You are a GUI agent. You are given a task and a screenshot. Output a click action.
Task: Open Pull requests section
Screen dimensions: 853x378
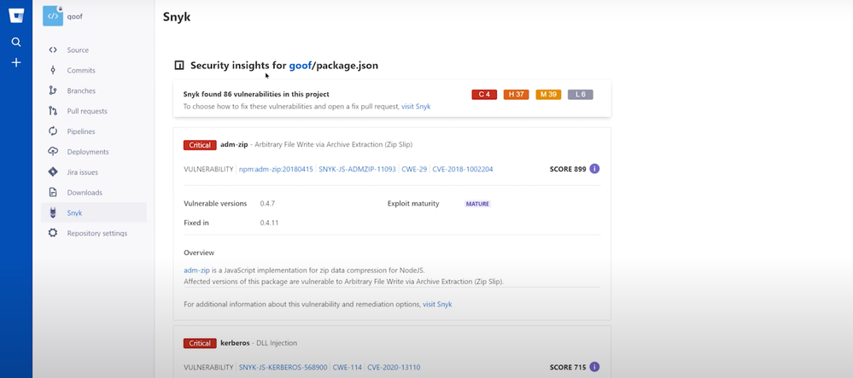pyautogui.click(x=87, y=111)
